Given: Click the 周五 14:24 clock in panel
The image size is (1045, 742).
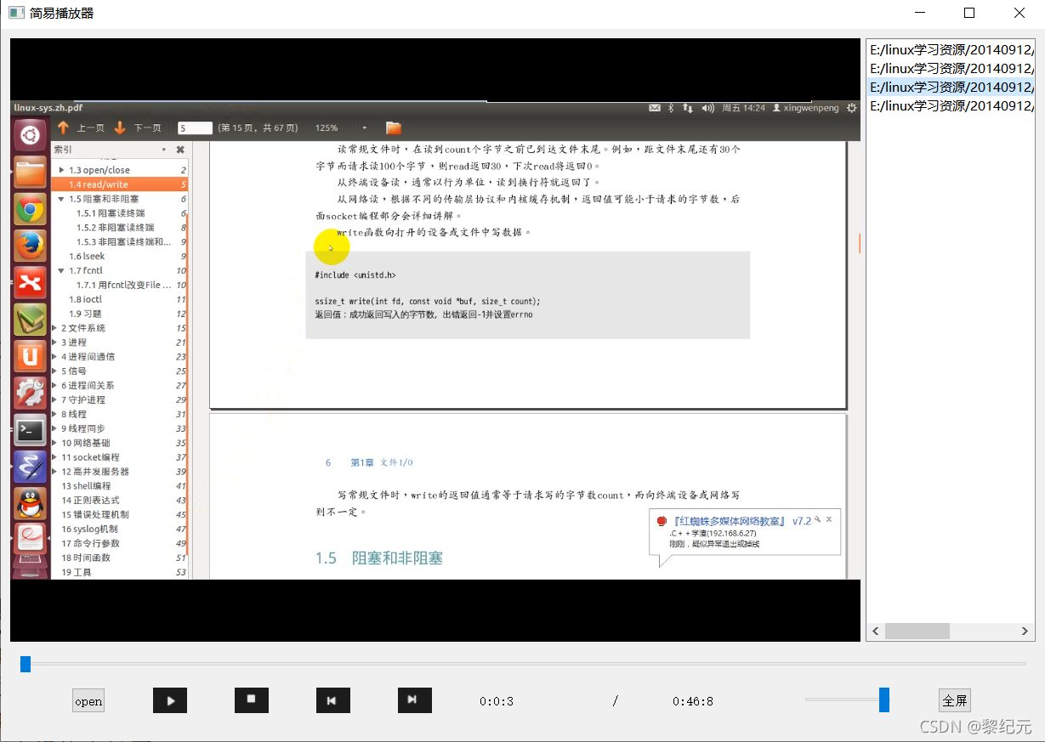Looking at the screenshot, I should point(743,108).
